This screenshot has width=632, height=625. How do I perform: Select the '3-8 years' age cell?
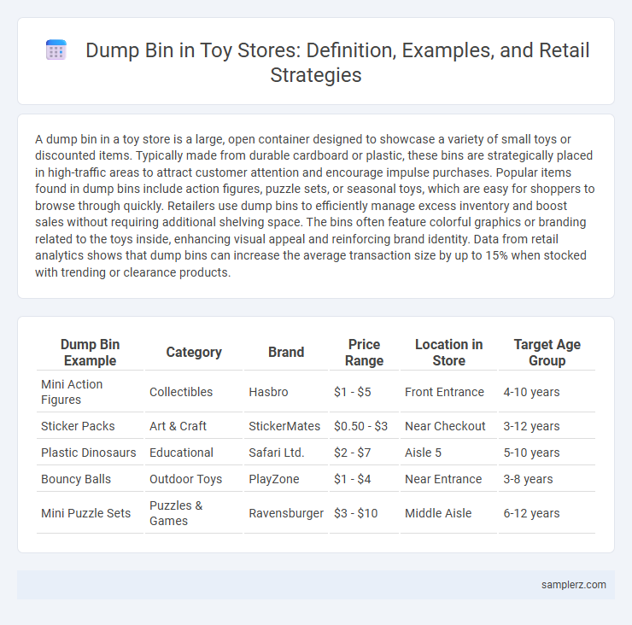coord(547,479)
